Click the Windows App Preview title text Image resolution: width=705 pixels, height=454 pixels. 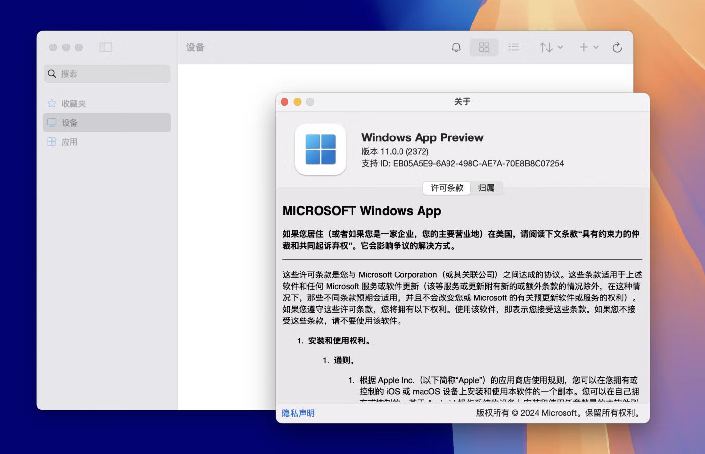pos(423,137)
